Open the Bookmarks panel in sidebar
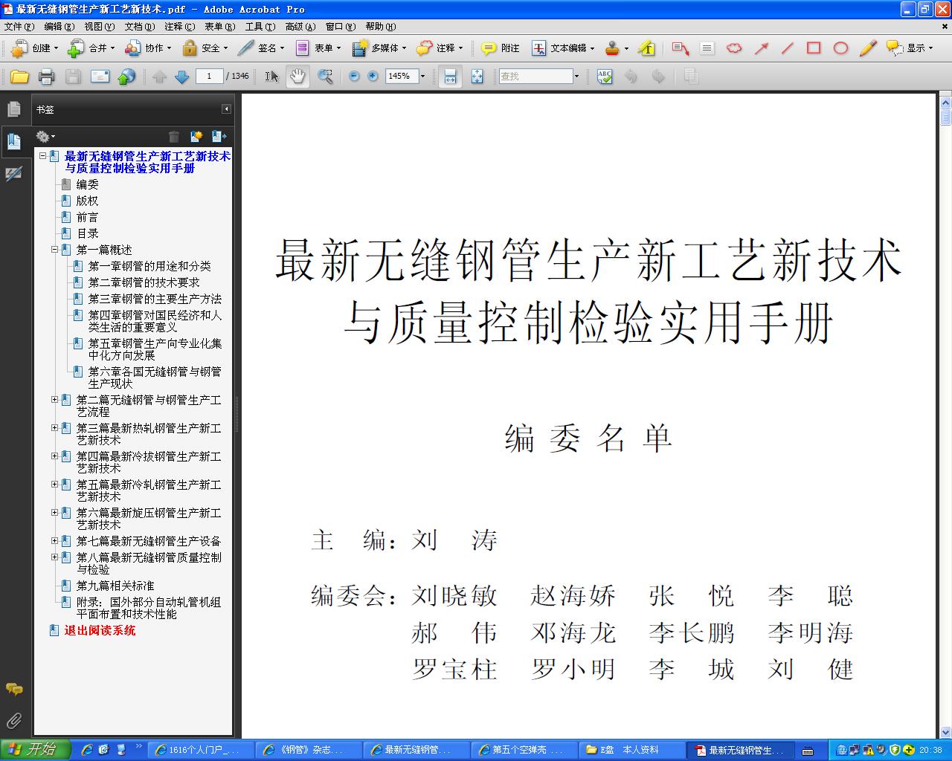Image resolution: width=952 pixels, height=761 pixels. click(14, 140)
